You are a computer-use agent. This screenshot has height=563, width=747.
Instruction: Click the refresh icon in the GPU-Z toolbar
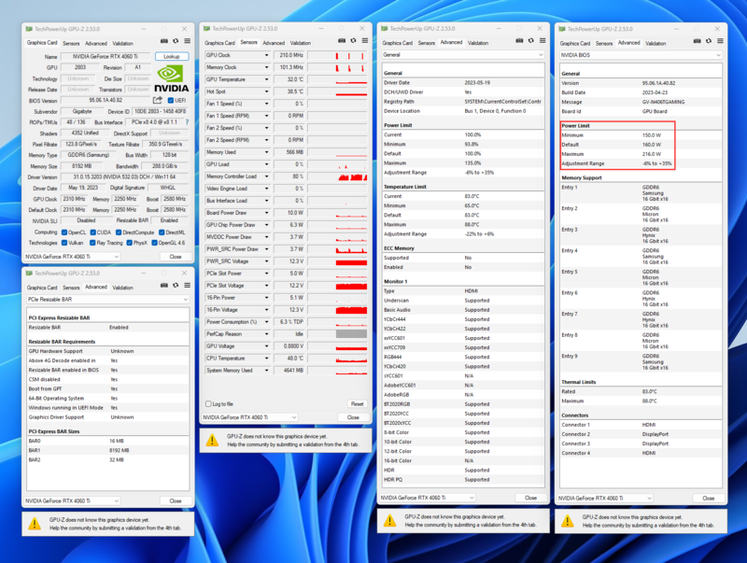[176, 41]
